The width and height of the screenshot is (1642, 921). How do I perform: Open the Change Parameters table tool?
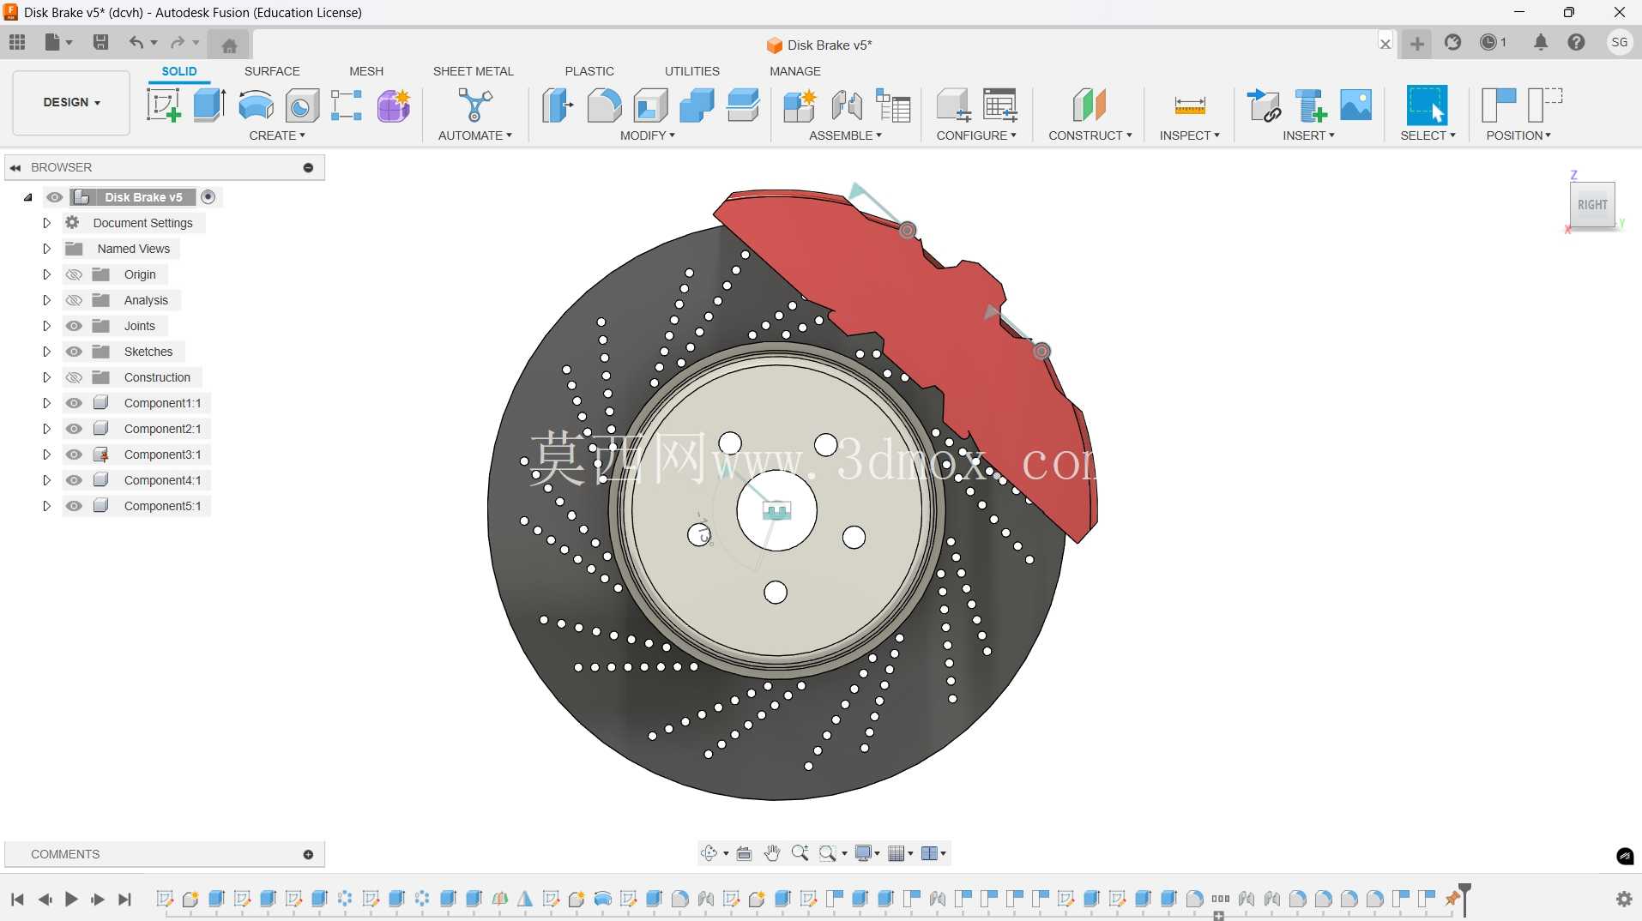1000,105
